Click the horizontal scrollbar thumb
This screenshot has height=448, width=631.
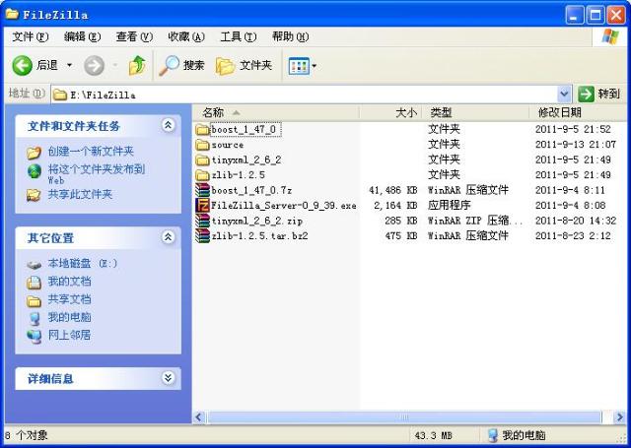point(404,417)
